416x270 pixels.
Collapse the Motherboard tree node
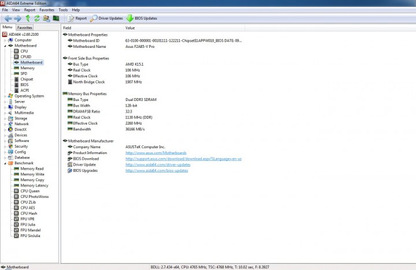tap(5, 46)
